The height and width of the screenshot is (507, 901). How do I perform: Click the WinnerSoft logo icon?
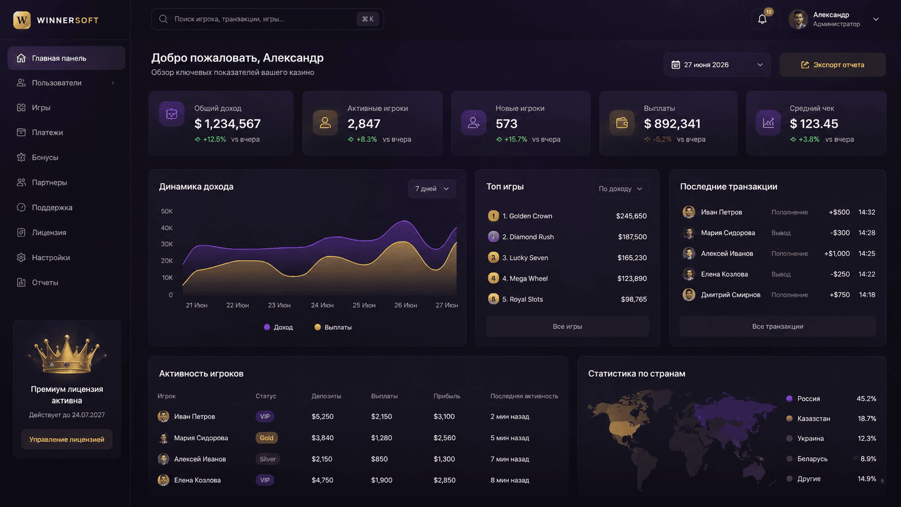[x=22, y=20]
